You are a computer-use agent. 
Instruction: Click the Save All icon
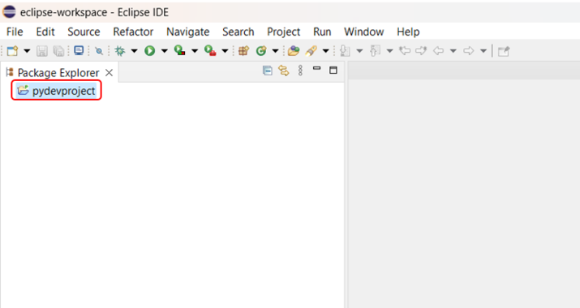tap(58, 50)
